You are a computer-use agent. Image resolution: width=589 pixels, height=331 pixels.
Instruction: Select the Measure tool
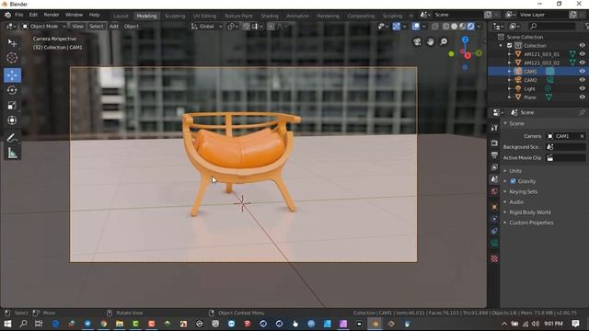pos(12,154)
